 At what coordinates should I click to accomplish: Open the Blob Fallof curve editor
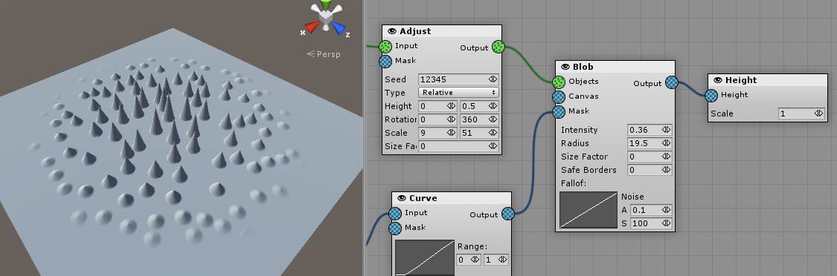tap(589, 211)
